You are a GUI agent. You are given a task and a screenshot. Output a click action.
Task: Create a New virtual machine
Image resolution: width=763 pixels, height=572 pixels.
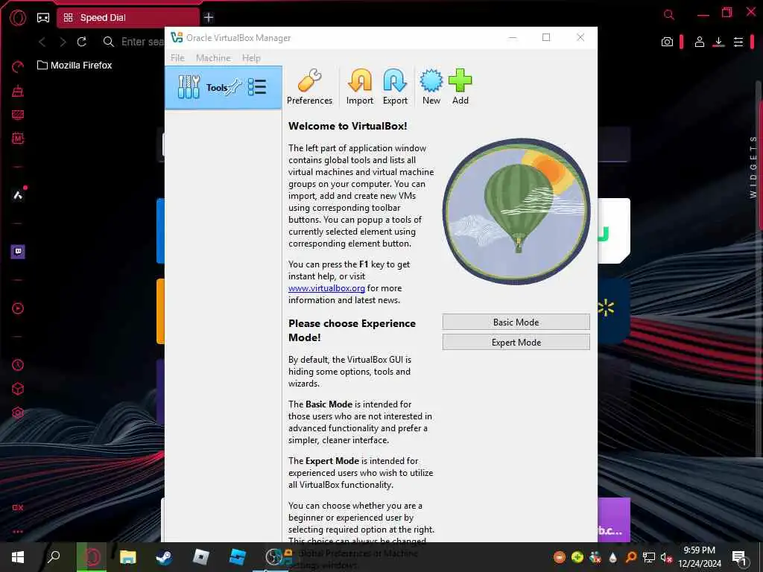point(431,86)
